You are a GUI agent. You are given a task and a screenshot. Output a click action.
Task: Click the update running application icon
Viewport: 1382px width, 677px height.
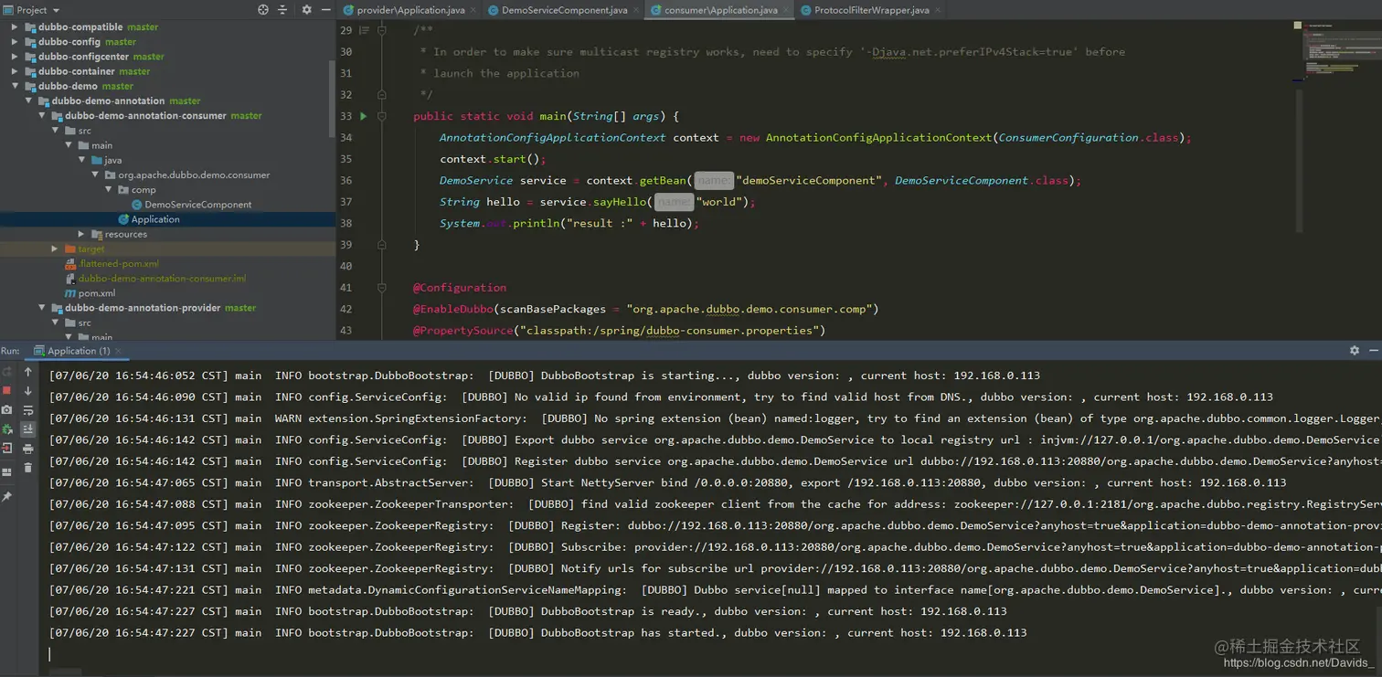point(7,429)
